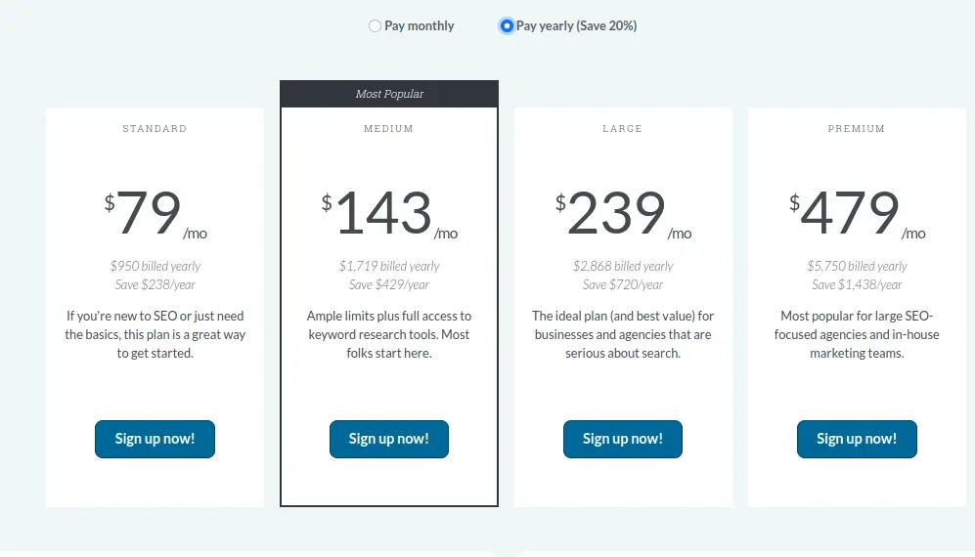Click the $79 per month price
The width and height of the screenshot is (975, 557).
155,214
